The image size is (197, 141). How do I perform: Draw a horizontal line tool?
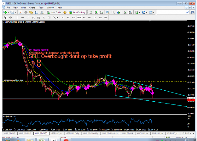pos(22,17)
